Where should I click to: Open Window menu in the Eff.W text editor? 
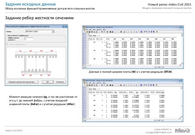pos(99,29)
